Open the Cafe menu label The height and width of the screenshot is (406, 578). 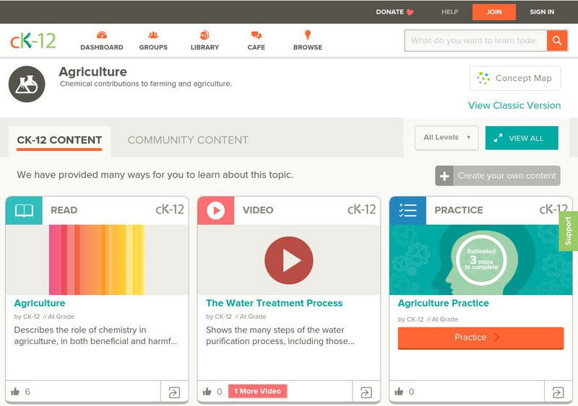[x=256, y=48]
